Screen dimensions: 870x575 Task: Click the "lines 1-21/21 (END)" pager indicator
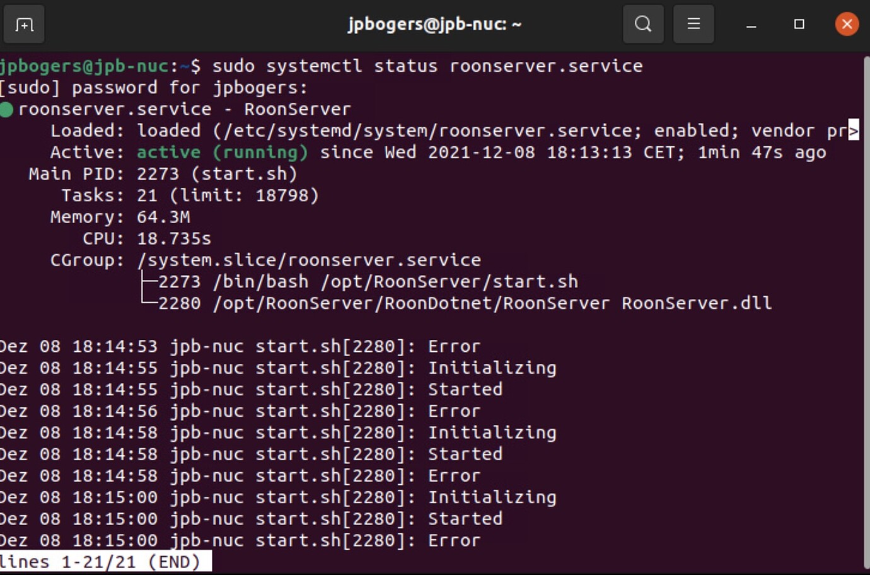click(x=100, y=562)
